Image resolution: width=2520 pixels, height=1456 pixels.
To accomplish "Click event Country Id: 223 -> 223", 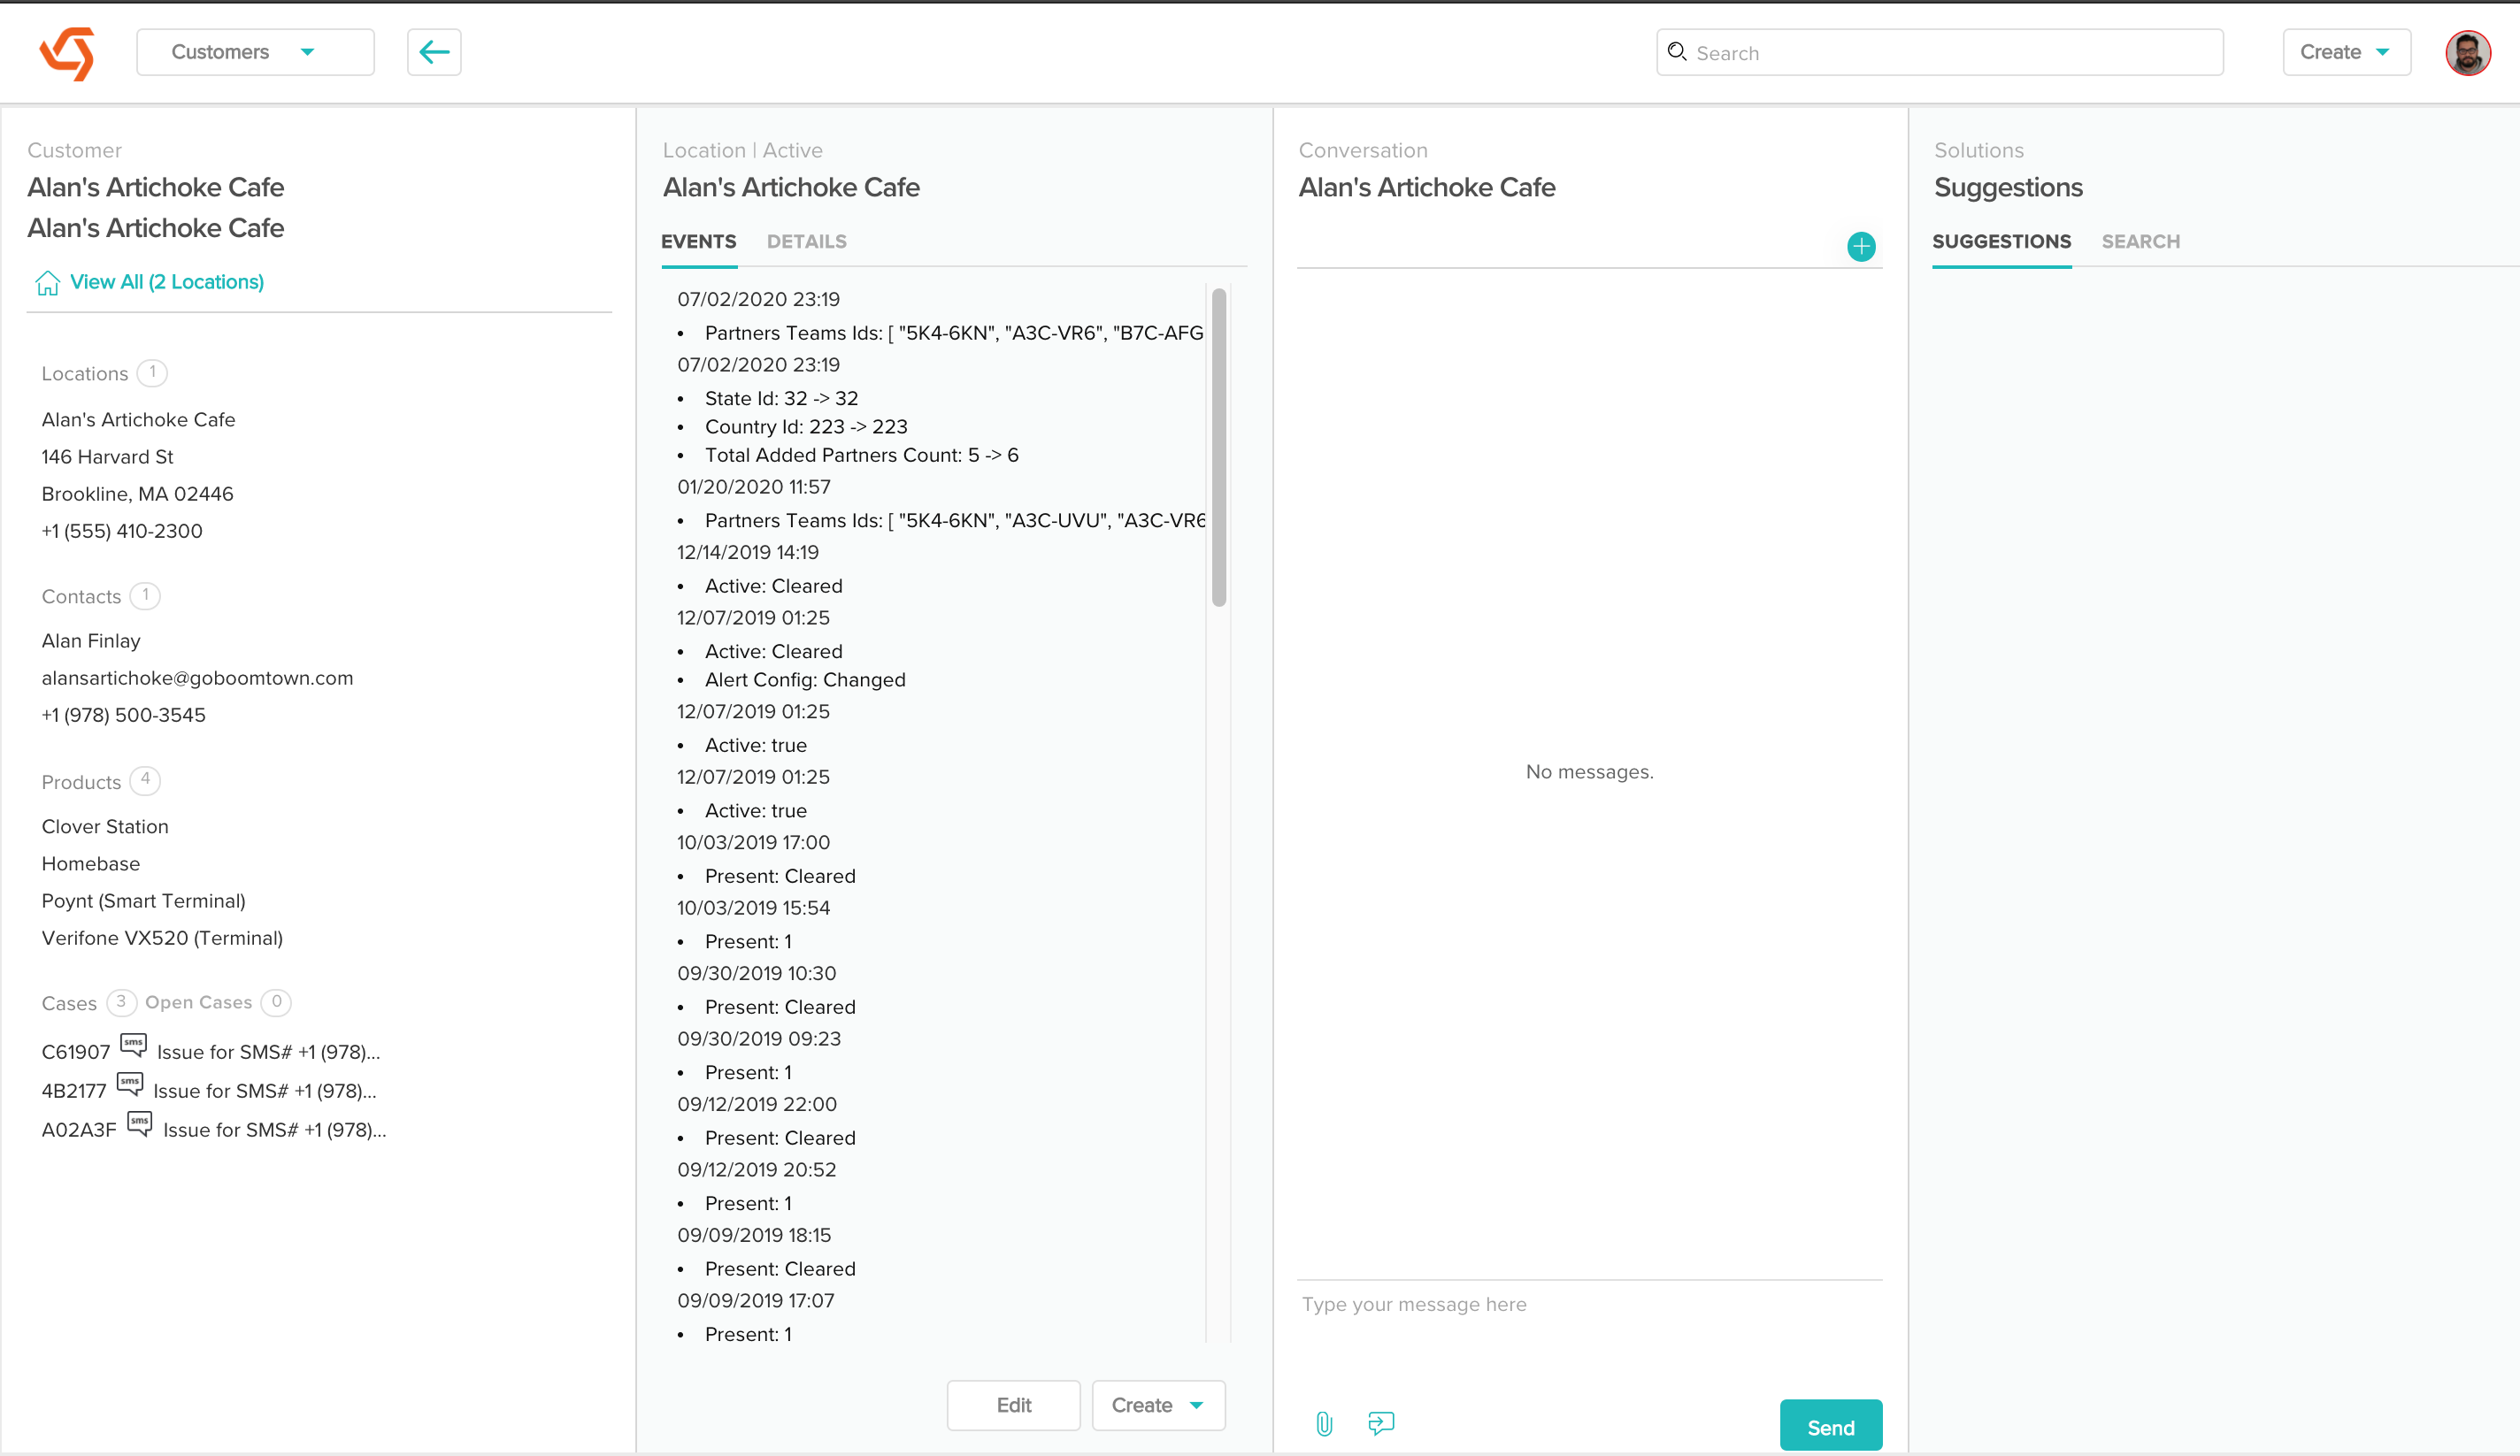I will click(x=806, y=427).
